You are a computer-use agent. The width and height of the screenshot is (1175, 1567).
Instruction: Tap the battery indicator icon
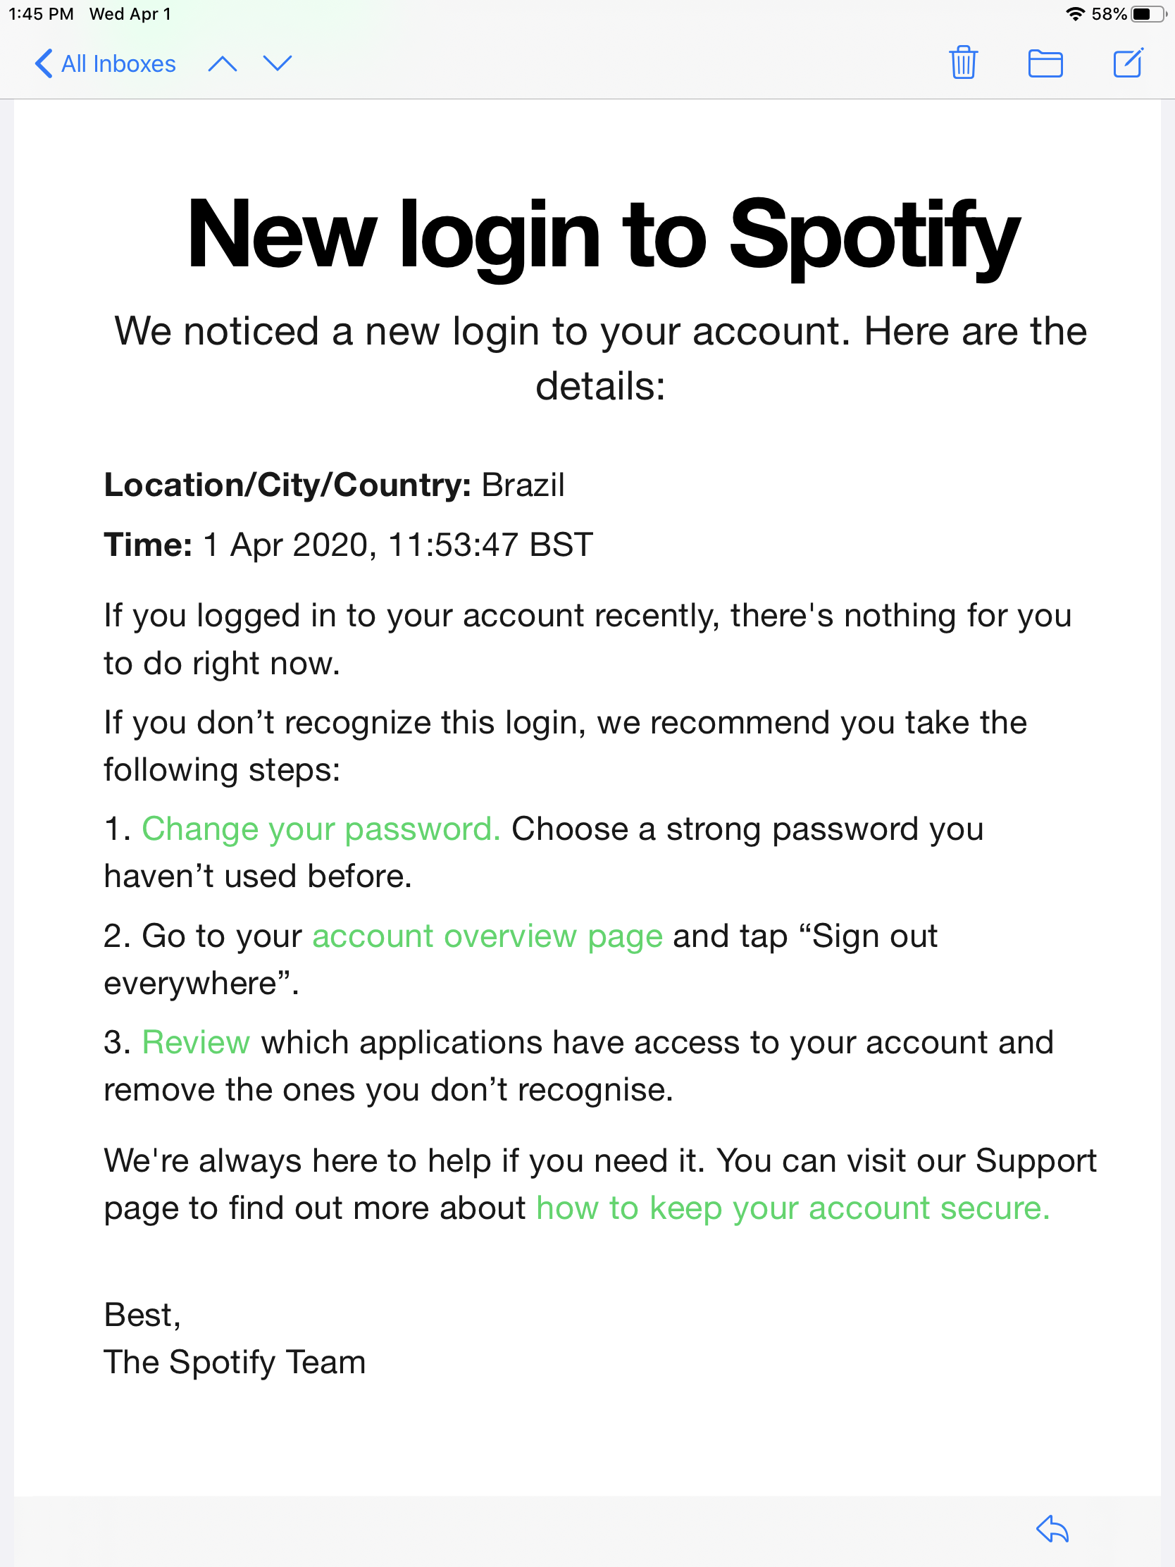click(1148, 14)
